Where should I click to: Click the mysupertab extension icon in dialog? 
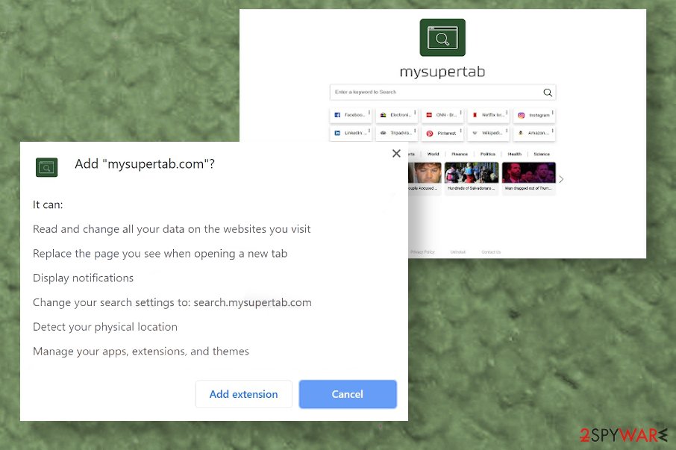(46, 167)
